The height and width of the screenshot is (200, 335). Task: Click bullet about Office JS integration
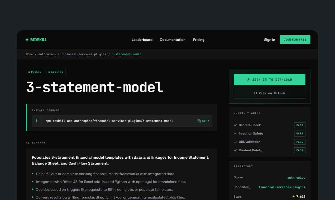coord(111,182)
